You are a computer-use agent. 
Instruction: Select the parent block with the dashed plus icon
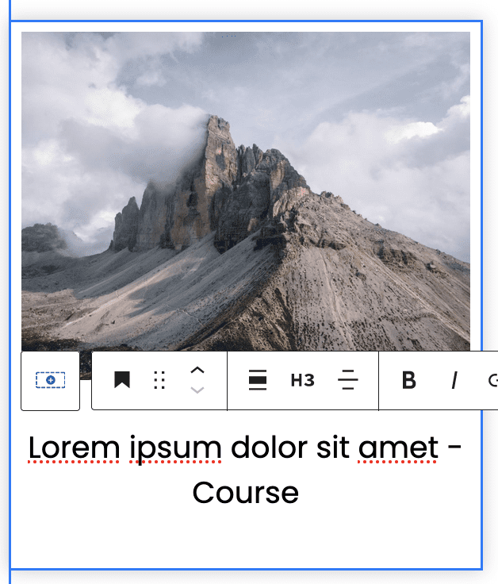pyautogui.click(x=50, y=380)
